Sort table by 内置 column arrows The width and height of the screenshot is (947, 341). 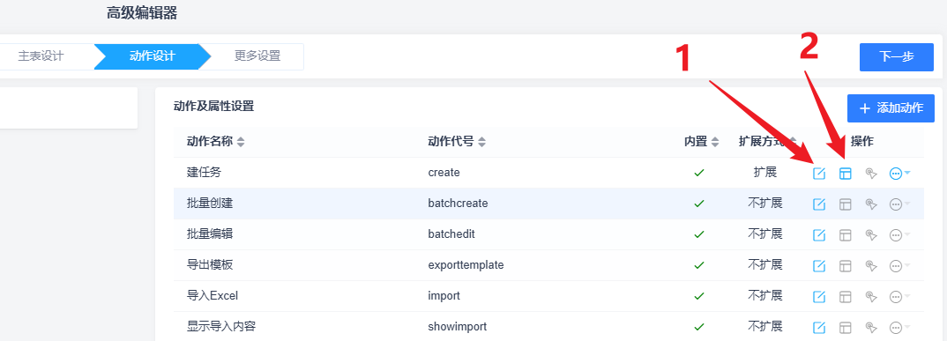(715, 143)
